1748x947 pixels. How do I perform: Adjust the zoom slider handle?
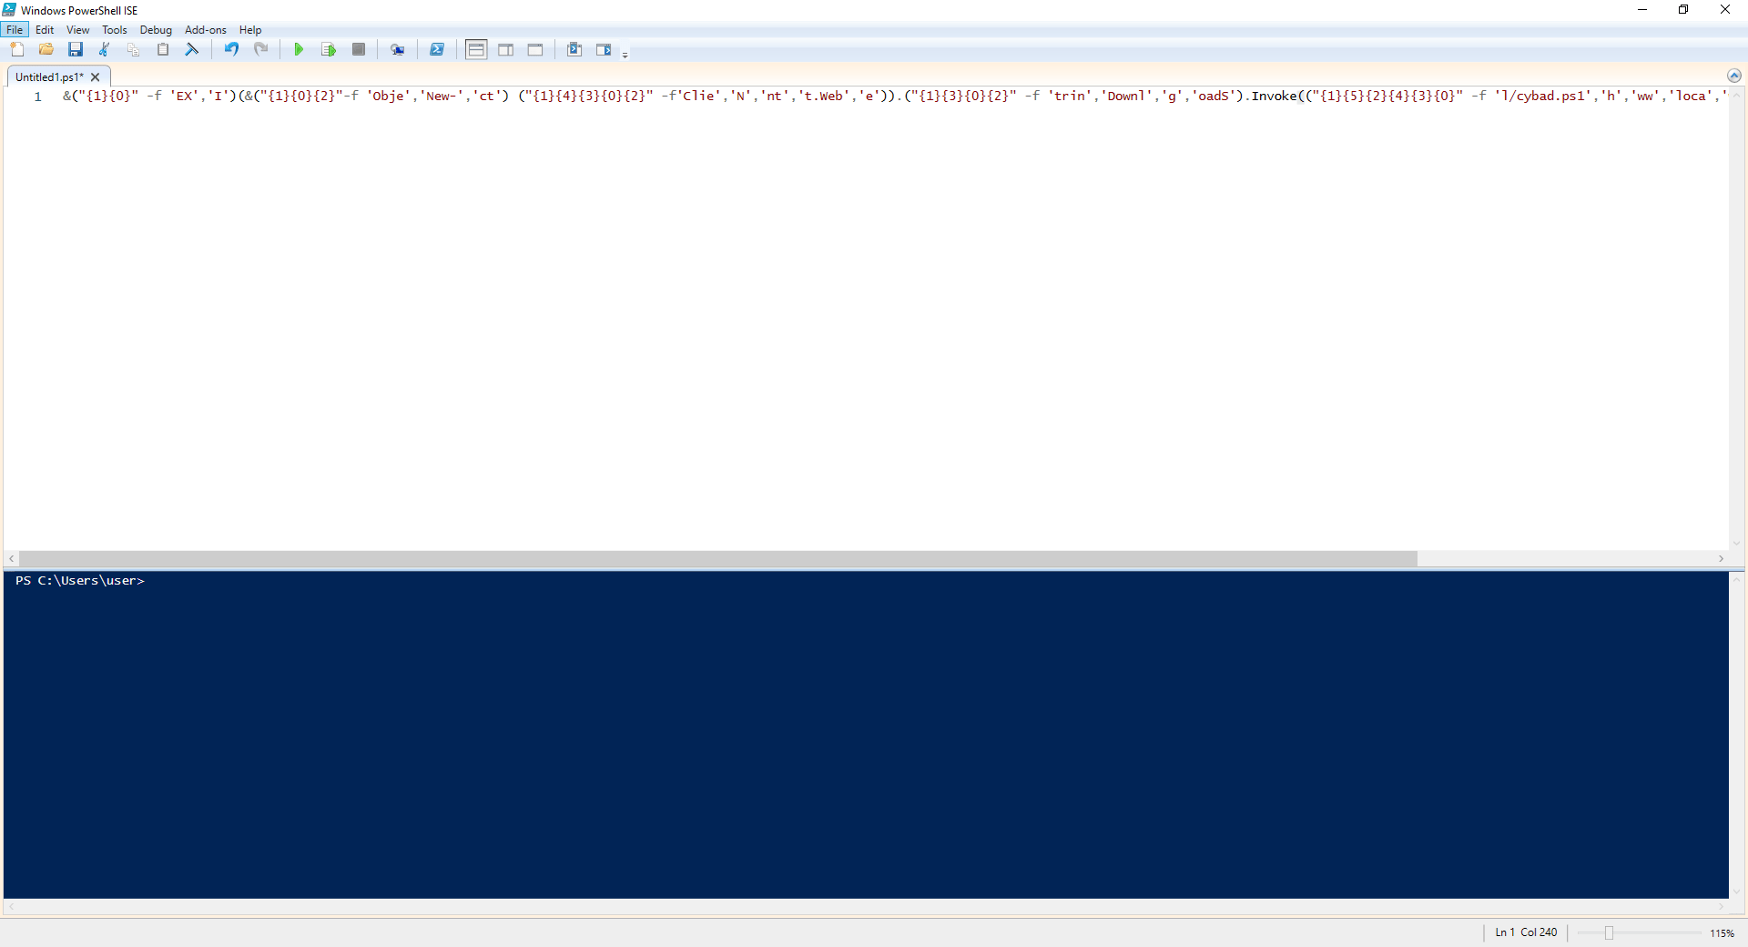click(1609, 932)
